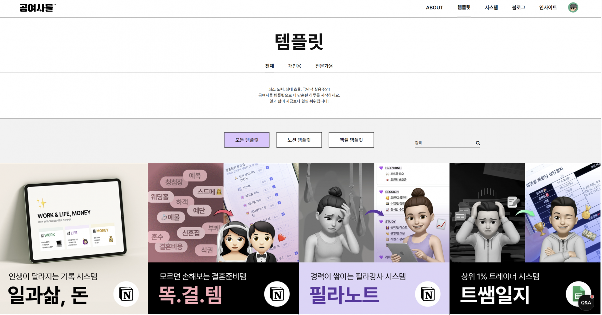Screen dimensions: 602x315
Task: Select the 모든 템플릿 filter button
Action: pyautogui.click(x=247, y=140)
